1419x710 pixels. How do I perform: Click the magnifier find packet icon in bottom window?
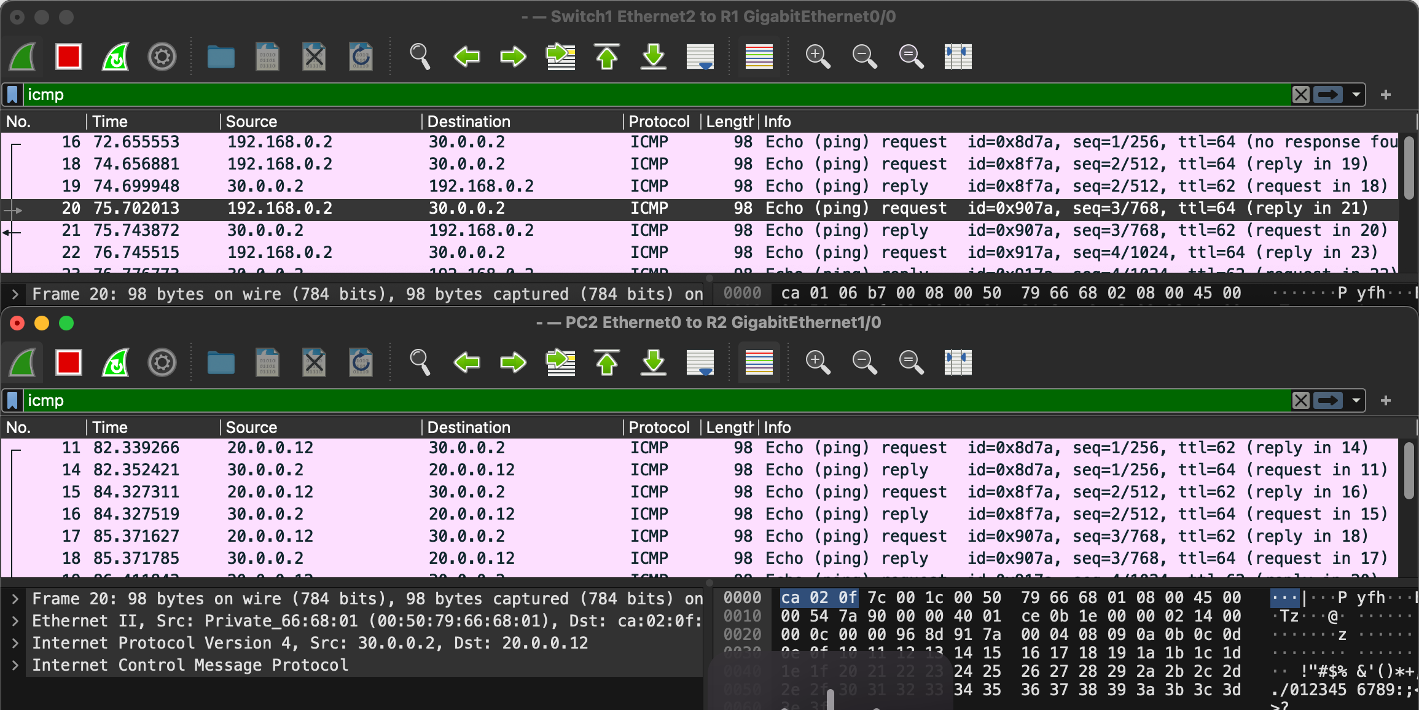[x=420, y=363]
